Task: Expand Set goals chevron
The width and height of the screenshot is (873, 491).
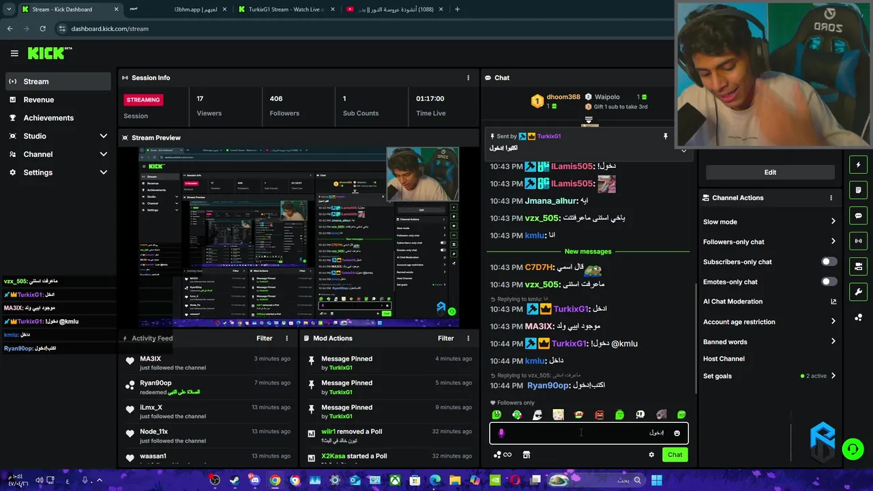Action: 833,376
